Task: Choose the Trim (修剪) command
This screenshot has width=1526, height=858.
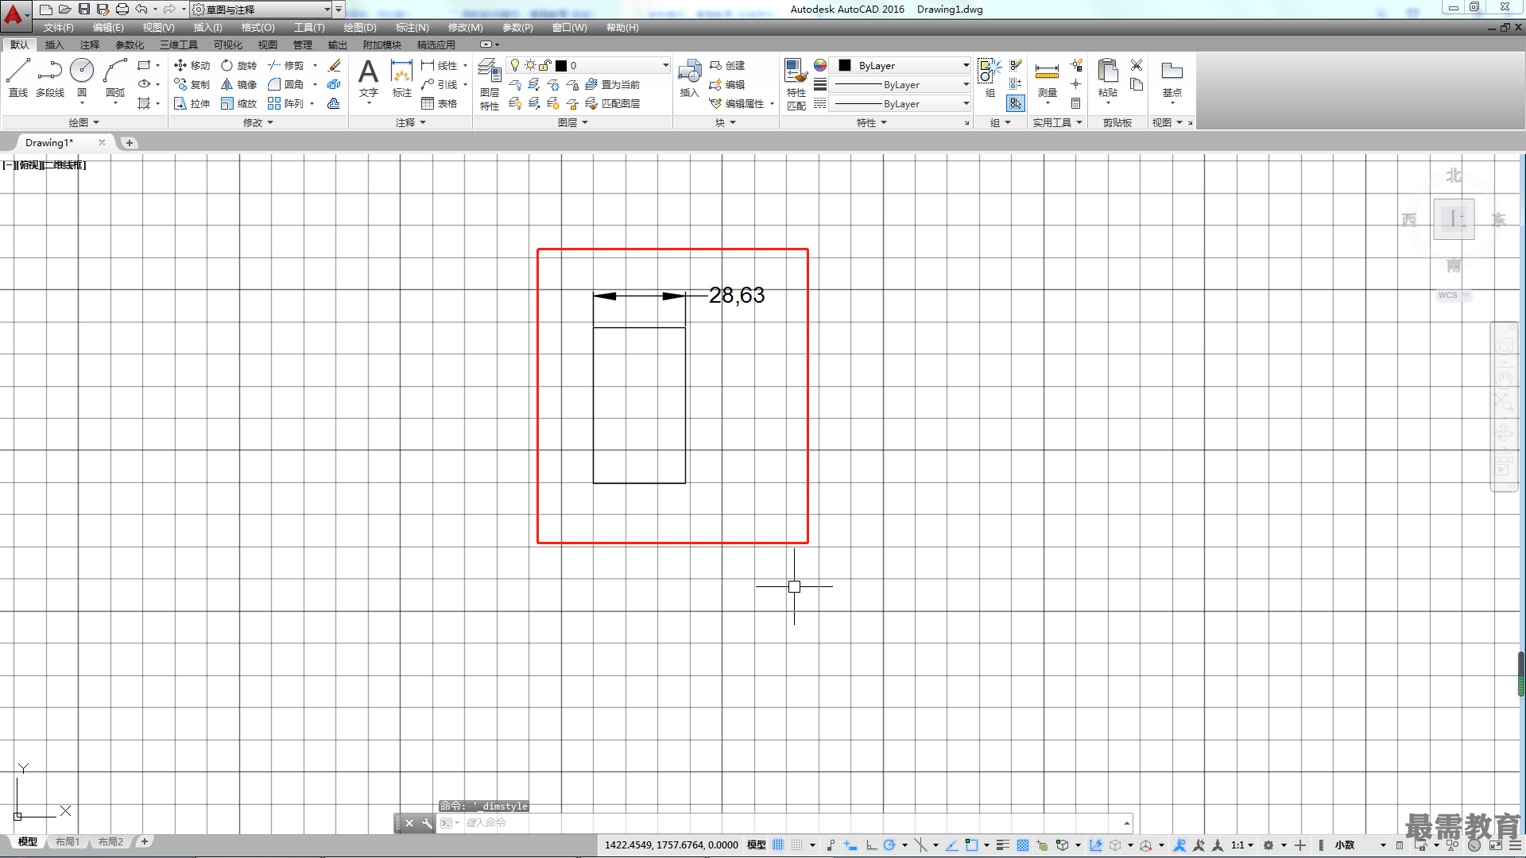Action: [x=285, y=65]
